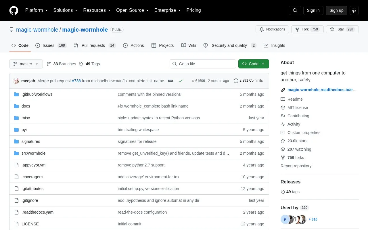Click the 759 forks link in About
Screen dimensions: 368x230
tap(296, 158)
